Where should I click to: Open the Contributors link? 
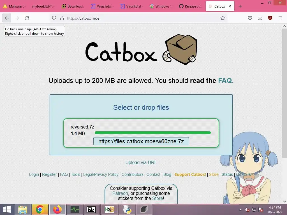(x=133, y=174)
